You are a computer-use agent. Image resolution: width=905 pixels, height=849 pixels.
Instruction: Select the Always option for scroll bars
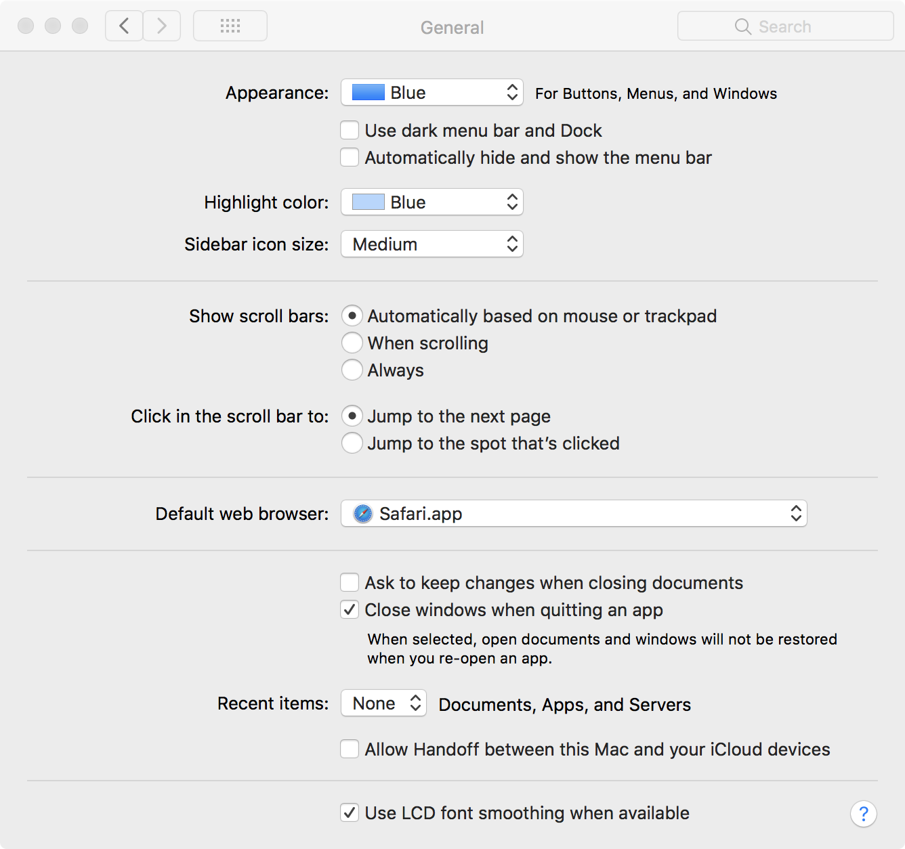point(352,370)
